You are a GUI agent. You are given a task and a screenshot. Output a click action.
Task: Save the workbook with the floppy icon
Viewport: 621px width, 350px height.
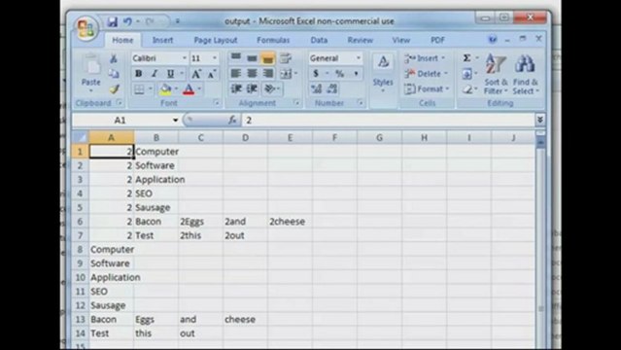tap(112, 21)
